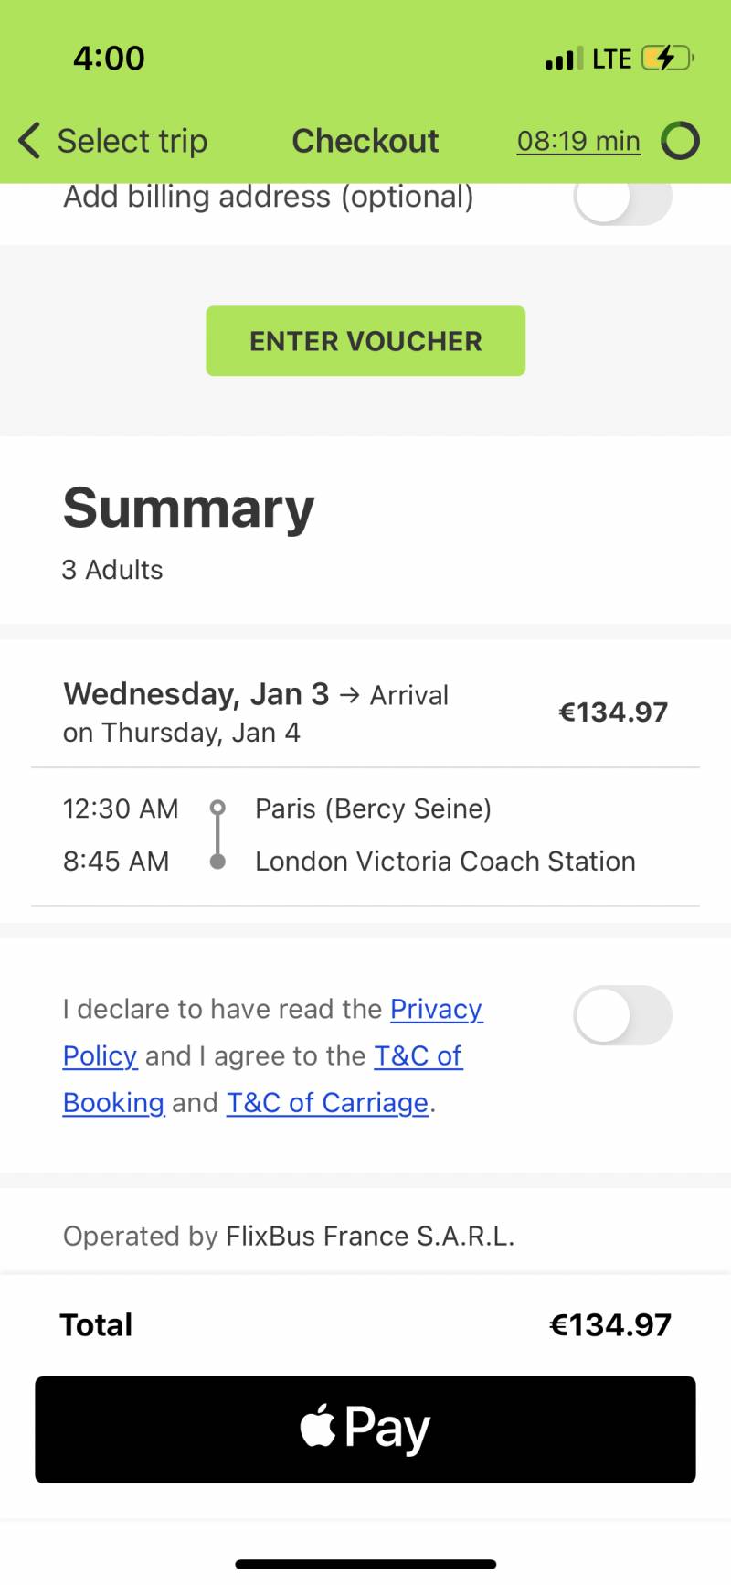Open the T&C of Carriage link
This screenshot has height=1585, width=731.
[x=327, y=1103]
